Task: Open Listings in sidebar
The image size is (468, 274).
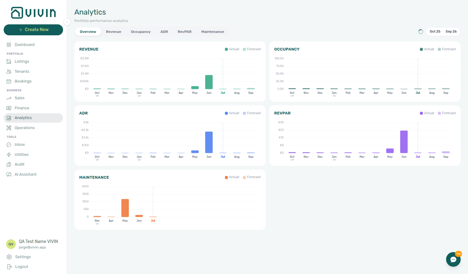Action: (33, 61)
